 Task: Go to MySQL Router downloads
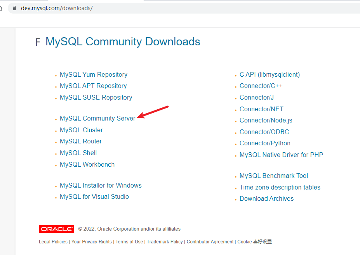[81, 141]
